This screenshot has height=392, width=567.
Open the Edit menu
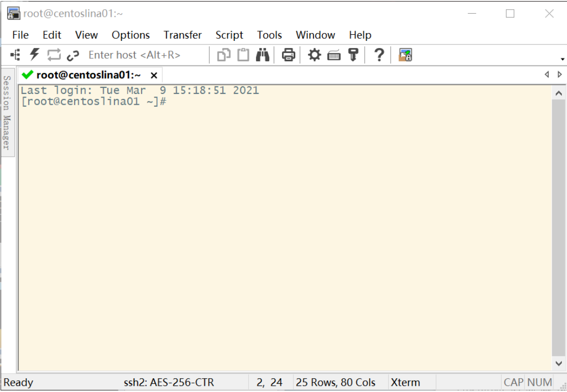52,35
